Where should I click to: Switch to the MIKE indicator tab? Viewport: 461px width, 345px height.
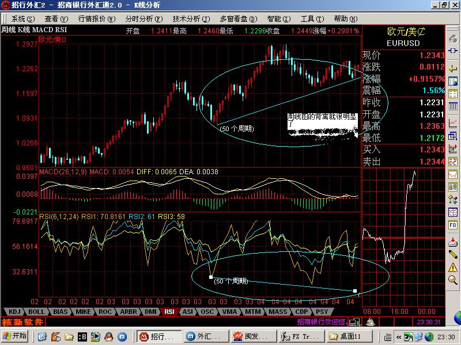tap(83, 312)
